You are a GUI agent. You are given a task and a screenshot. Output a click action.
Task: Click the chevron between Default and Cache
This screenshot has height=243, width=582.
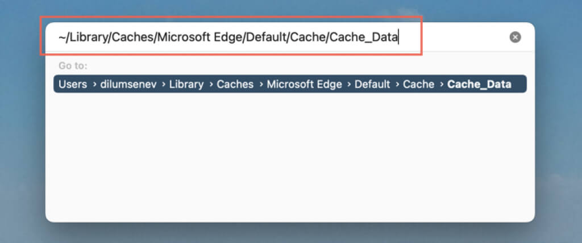coord(397,85)
